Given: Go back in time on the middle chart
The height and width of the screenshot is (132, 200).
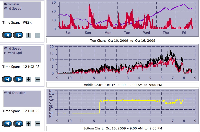Looking at the screenshot, I should click(7, 79).
